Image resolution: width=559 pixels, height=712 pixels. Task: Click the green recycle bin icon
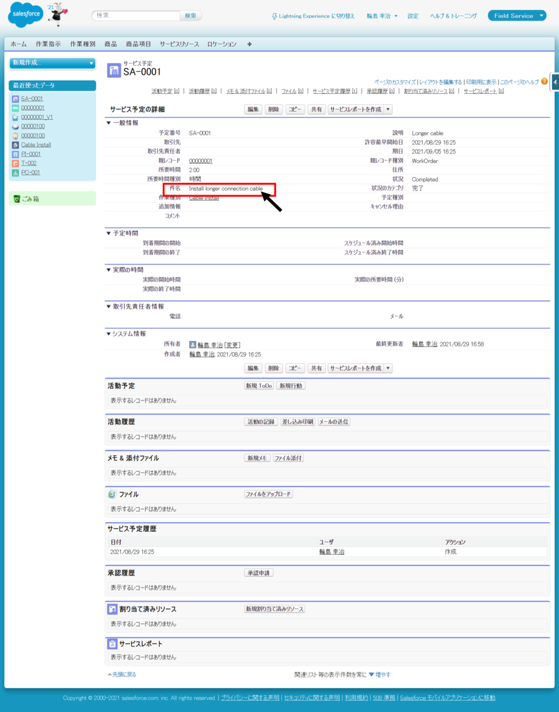pyautogui.click(x=17, y=199)
